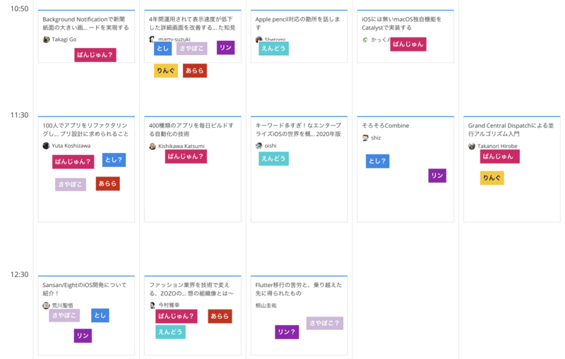565x359 pixels.
Task: Click oishi speaker avatar
Action: point(258,146)
